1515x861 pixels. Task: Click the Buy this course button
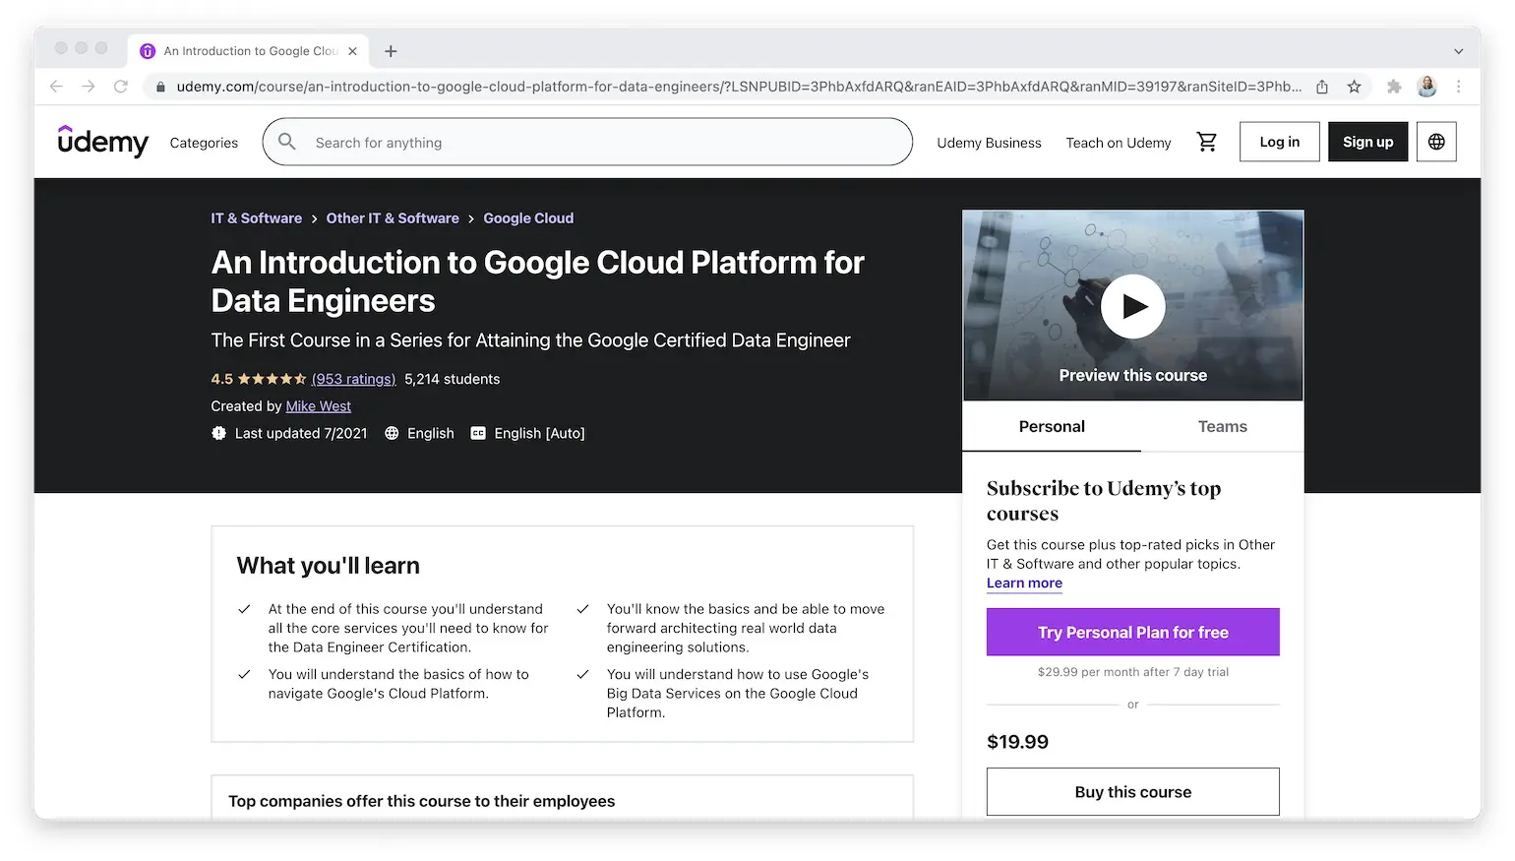click(x=1132, y=791)
